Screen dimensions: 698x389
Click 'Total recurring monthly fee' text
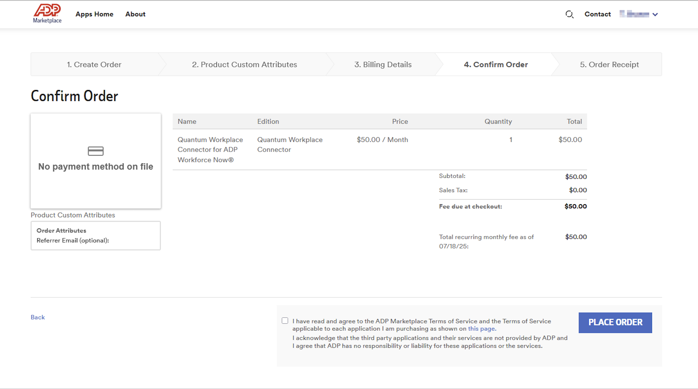point(486,241)
